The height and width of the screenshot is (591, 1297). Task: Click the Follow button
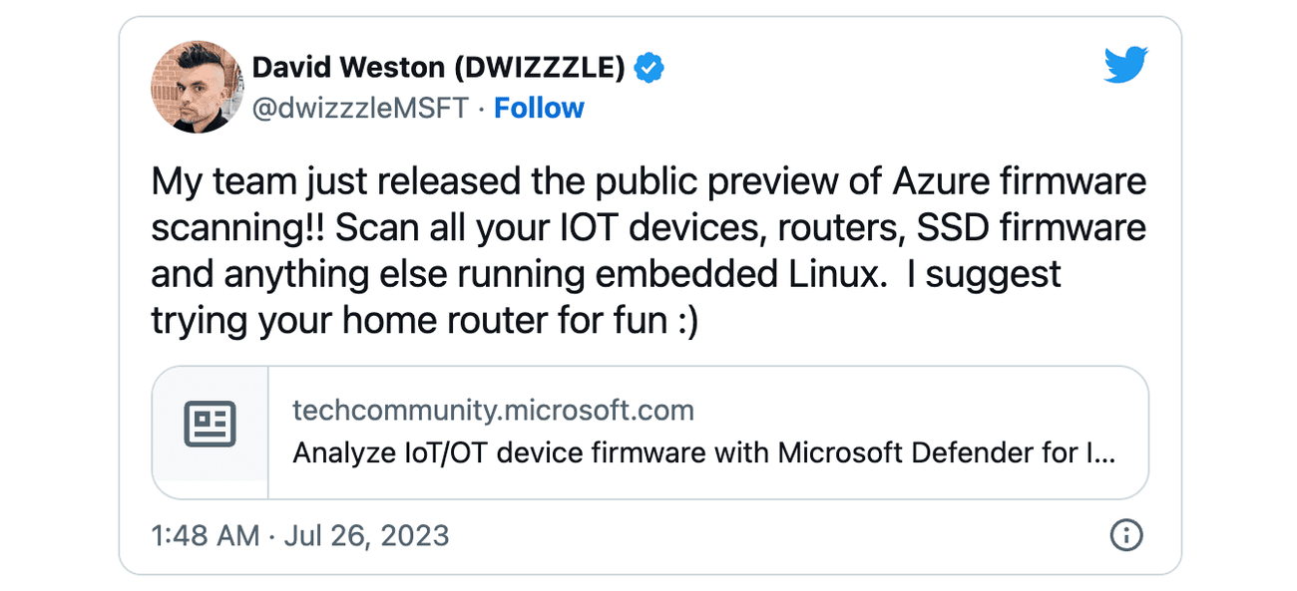(539, 108)
